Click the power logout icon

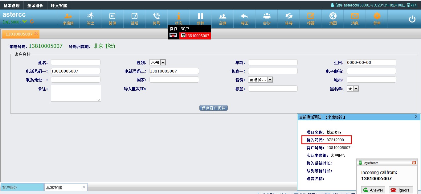point(412,19)
